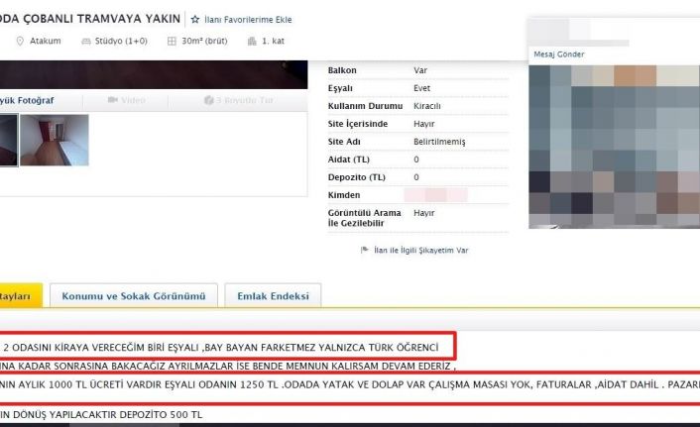Screen dimensions: 700x427
Task: Click the listing title ÇOBANLI TRAMVAYA YAKIN
Action: tap(102, 19)
